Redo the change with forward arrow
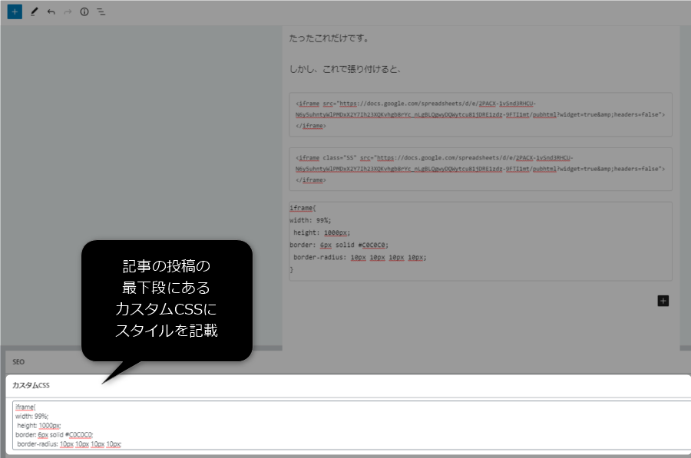The height and width of the screenshot is (458, 691). pyautogui.click(x=68, y=12)
